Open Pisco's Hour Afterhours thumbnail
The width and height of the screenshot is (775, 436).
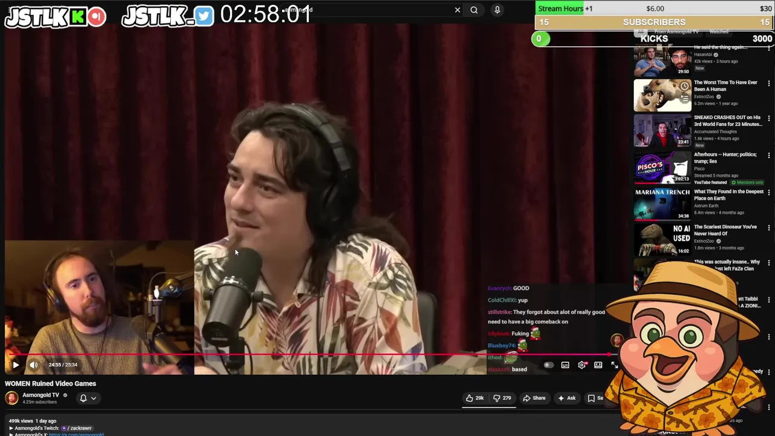point(662,168)
